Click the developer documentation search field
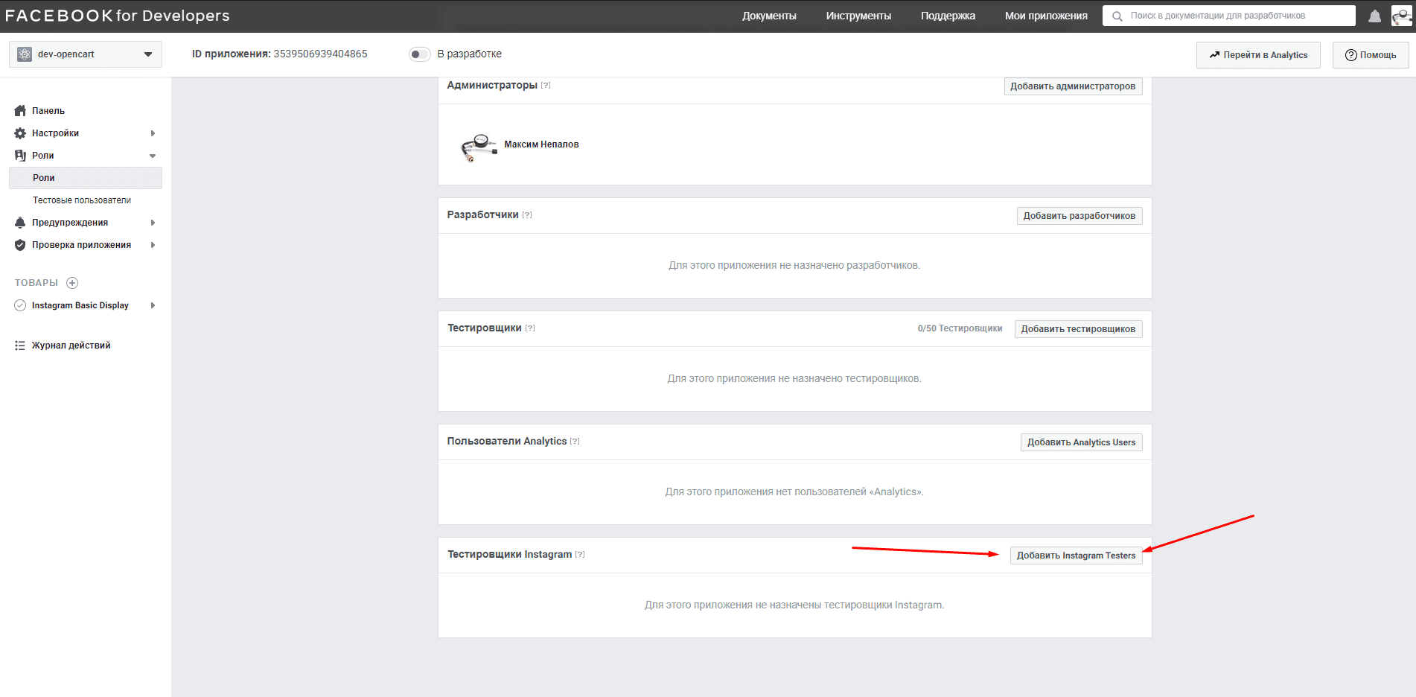This screenshot has width=1416, height=697. click(1229, 16)
